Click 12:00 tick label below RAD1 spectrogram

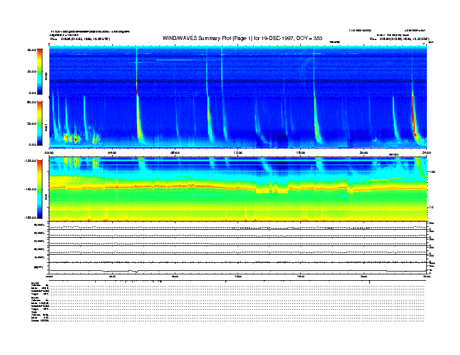click(x=238, y=153)
